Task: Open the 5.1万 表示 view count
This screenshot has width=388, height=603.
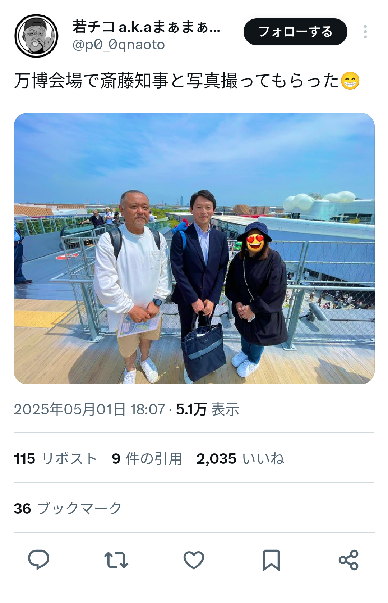Action: [x=207, y=409]
